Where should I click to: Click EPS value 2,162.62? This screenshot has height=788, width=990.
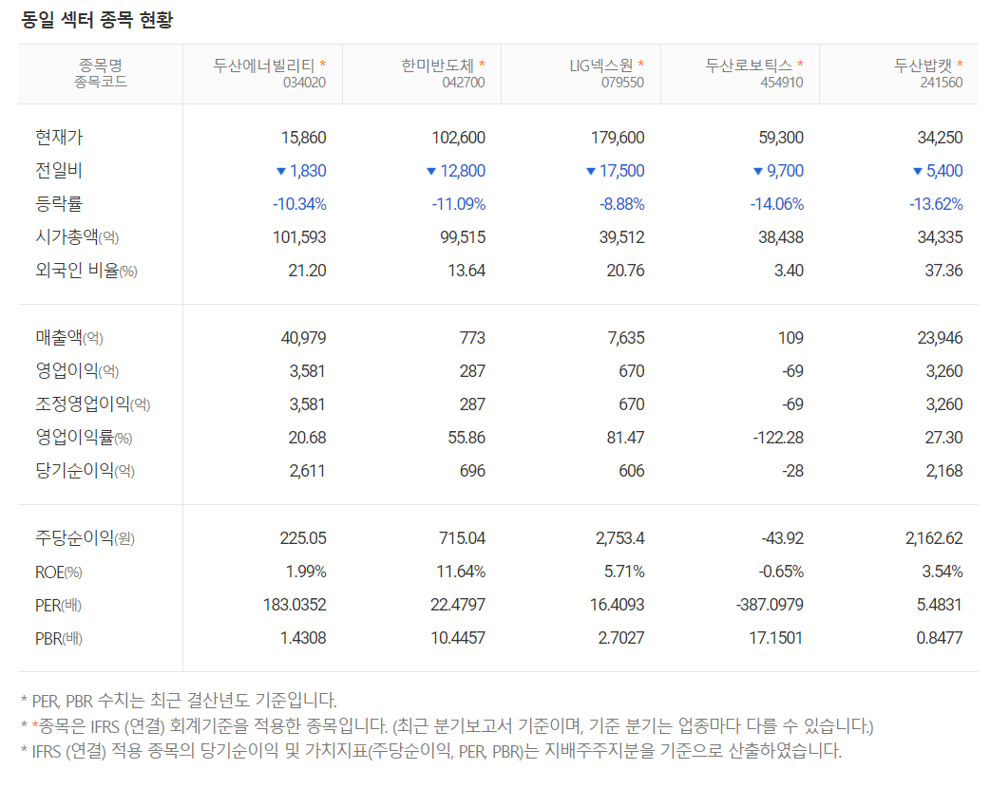point(934,538)
